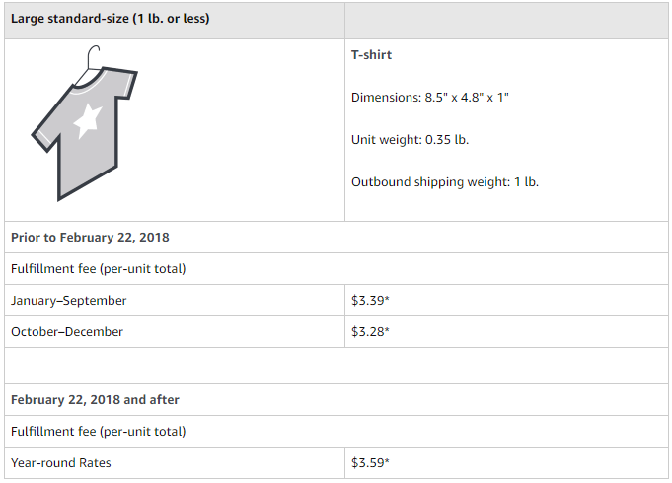This screenshot has width=672, height=483.
Task: Click the empty spacer row between fee sections
Action: [x=336, y=366]
